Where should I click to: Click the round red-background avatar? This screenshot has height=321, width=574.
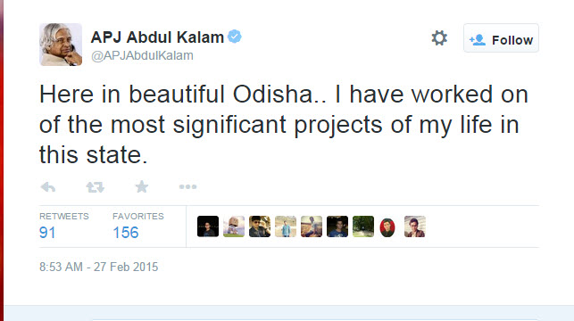coord(387,227)
